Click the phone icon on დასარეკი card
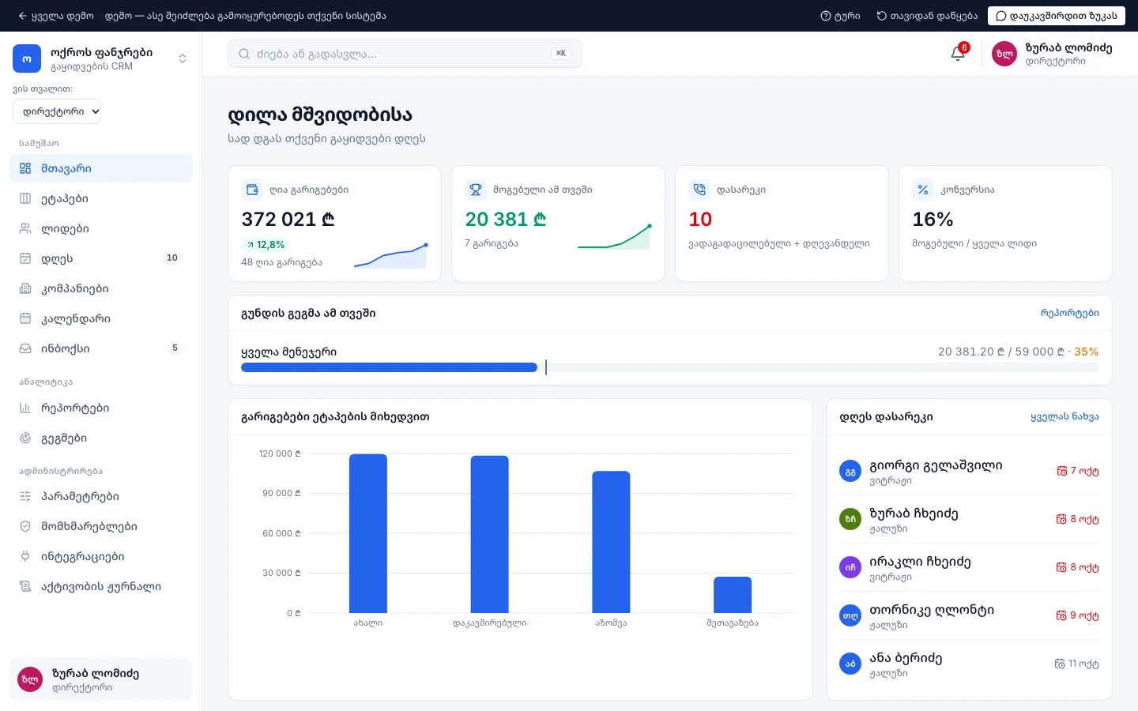Screen dimensions: 1138x711 click(x=699, y=190)
